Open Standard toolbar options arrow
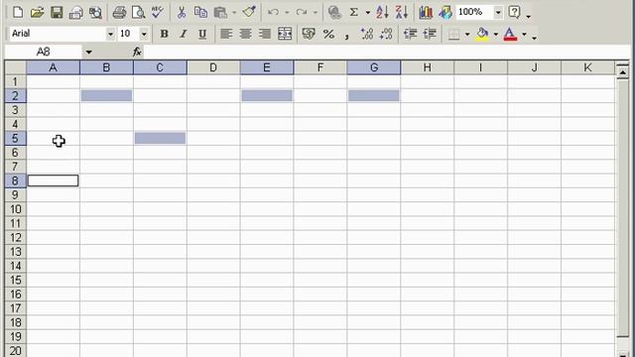This screenshot has width=635, height=357. click(x=529, y=16)
